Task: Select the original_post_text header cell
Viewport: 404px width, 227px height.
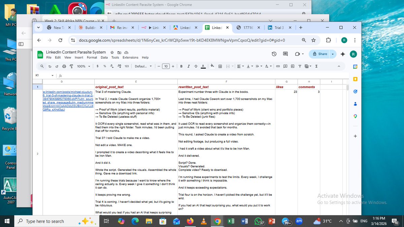Action: coord(136,87)
